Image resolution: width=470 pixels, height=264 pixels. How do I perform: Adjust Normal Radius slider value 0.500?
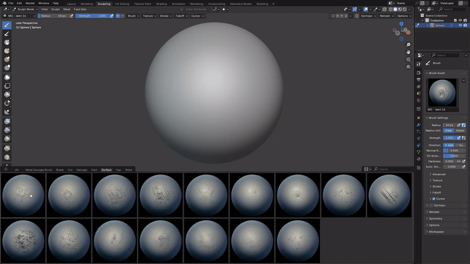tap(454, 151)
